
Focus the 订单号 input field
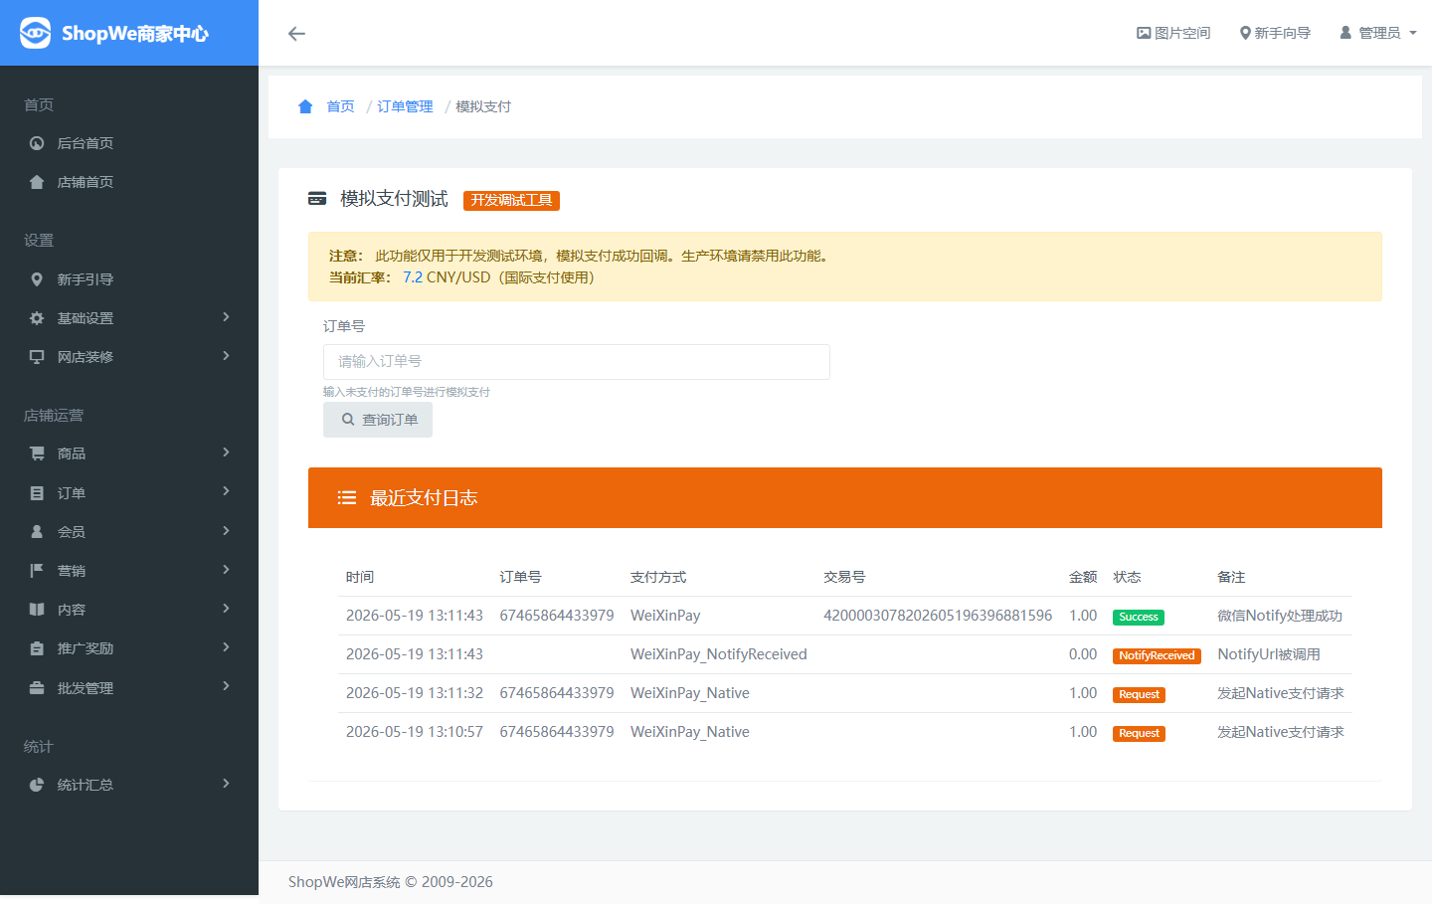(x=577, y=362)
